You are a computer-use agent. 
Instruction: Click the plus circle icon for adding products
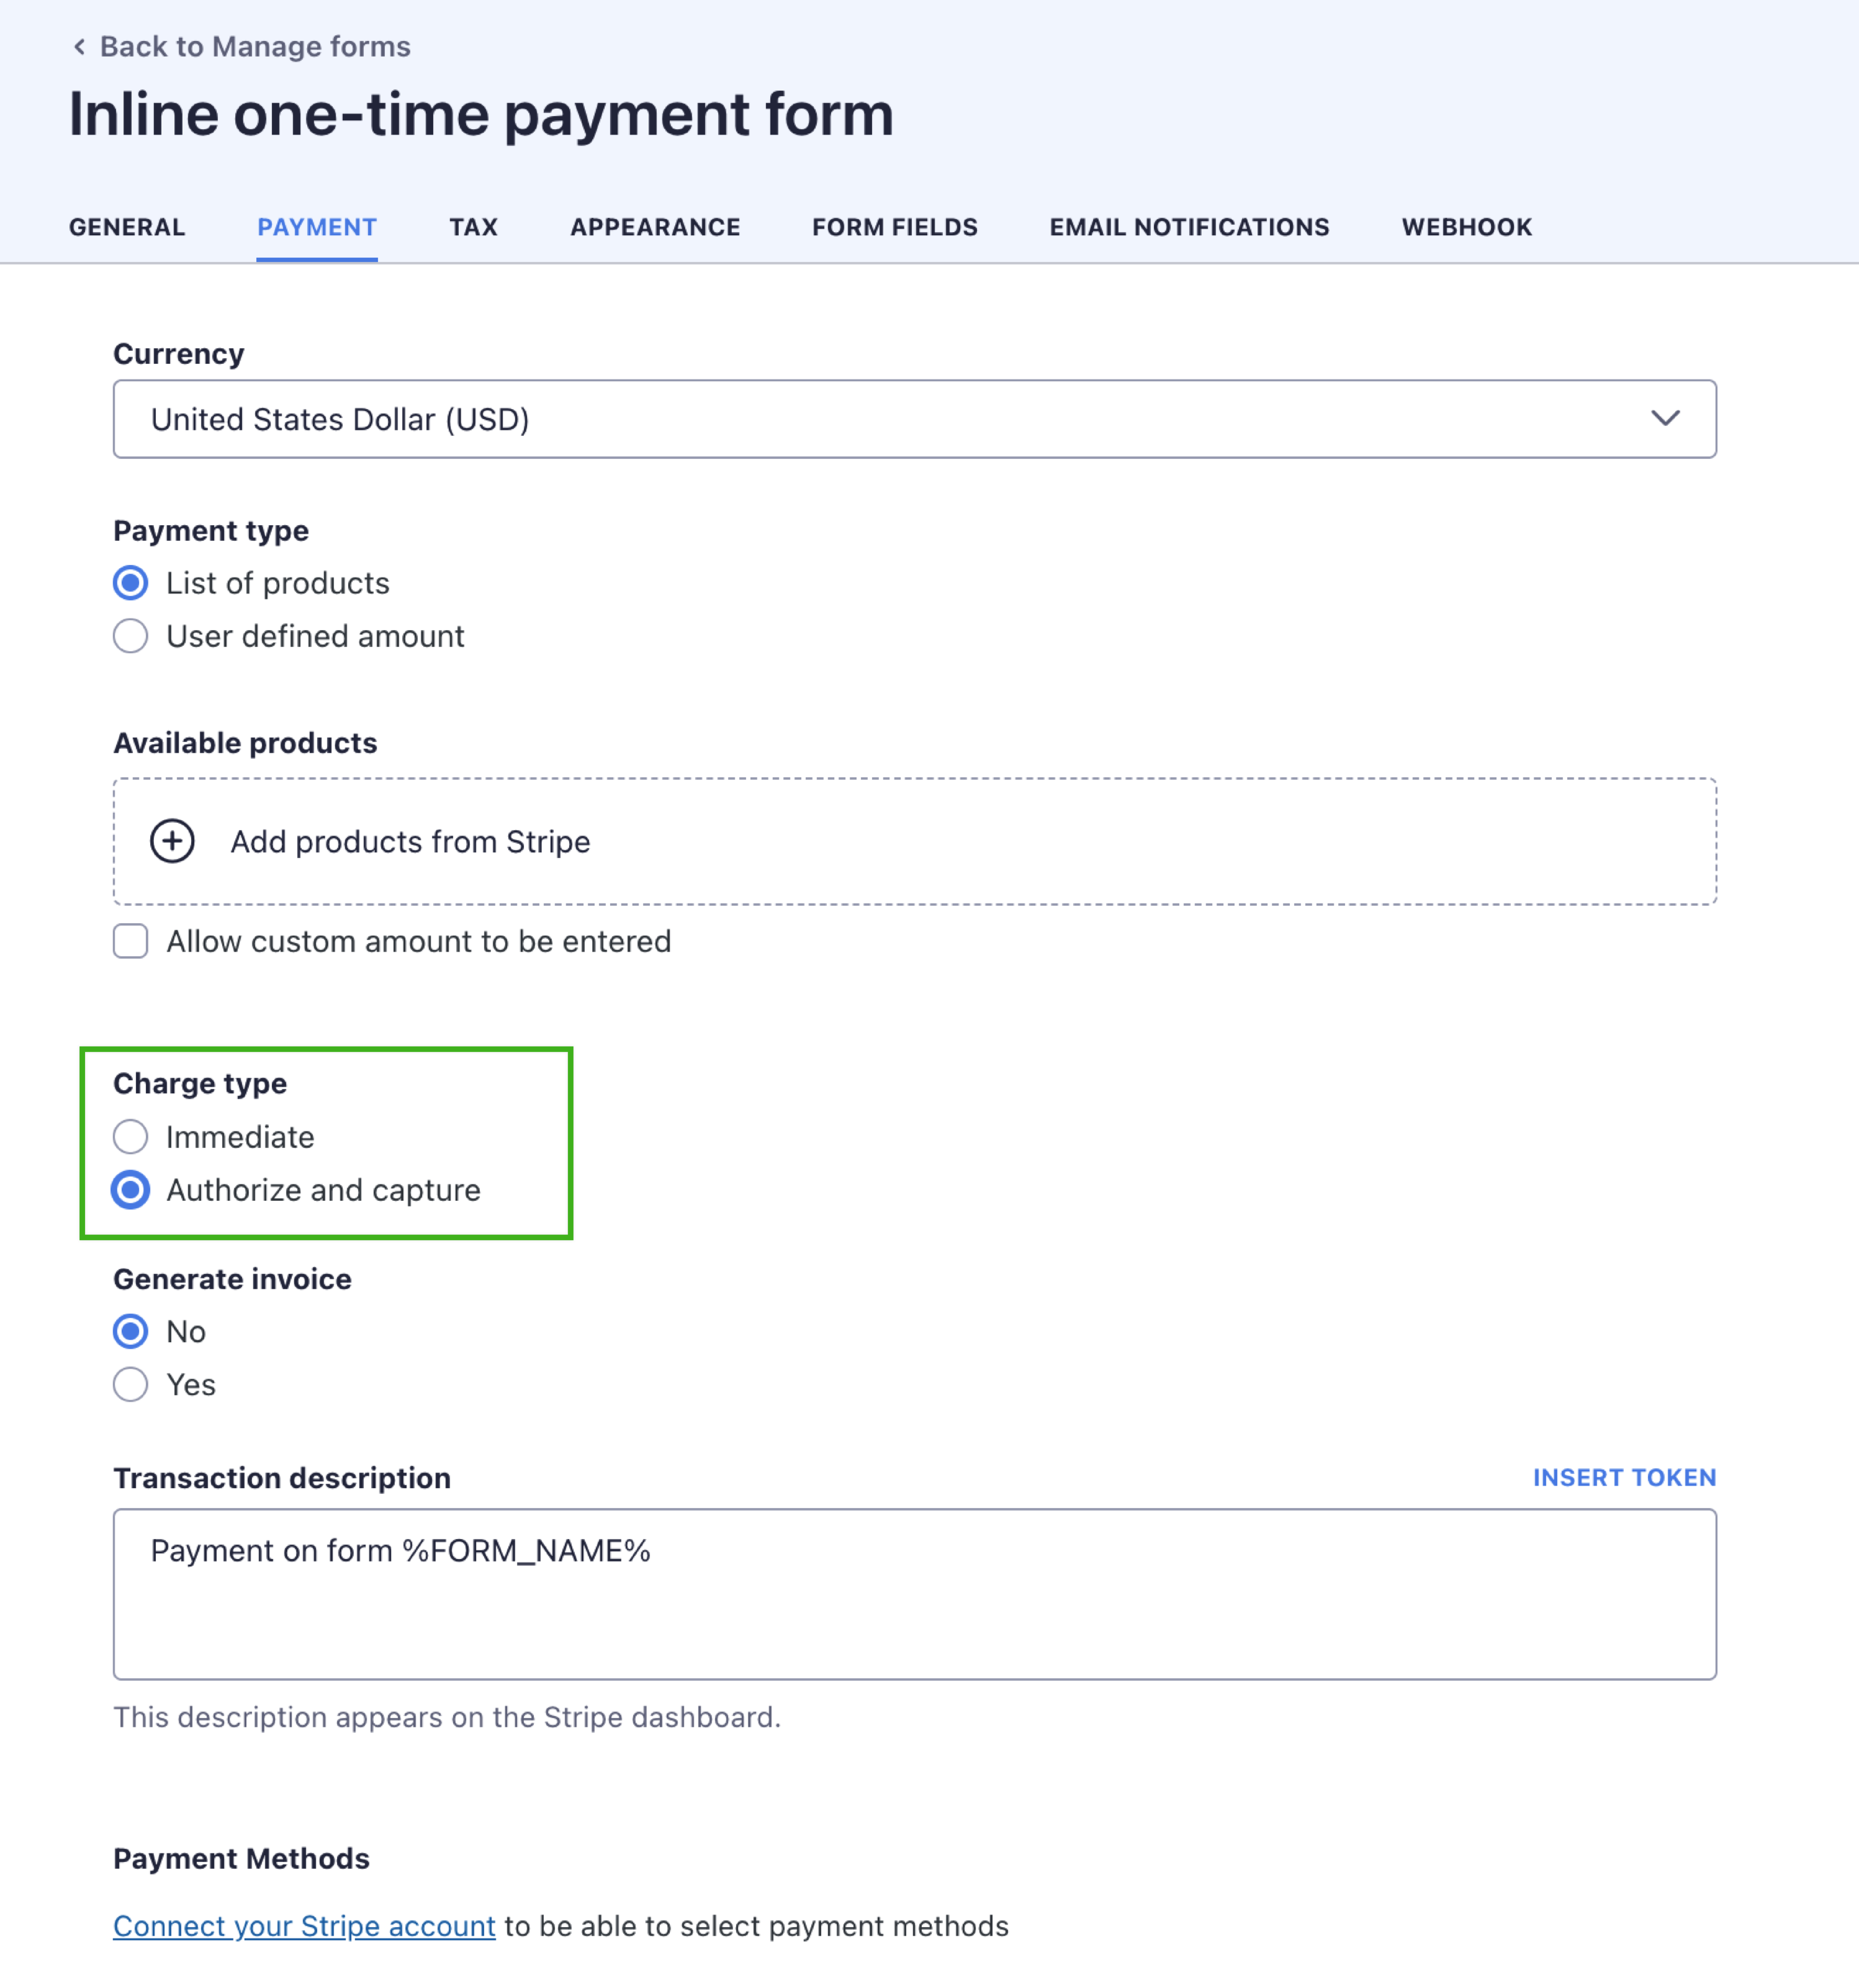click(172, 841)
